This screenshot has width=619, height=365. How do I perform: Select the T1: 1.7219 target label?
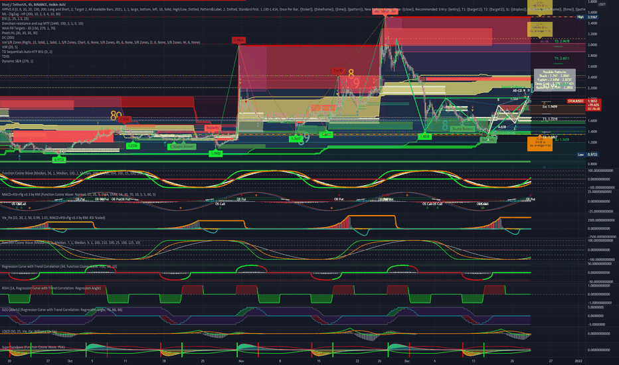pos(550,119)
